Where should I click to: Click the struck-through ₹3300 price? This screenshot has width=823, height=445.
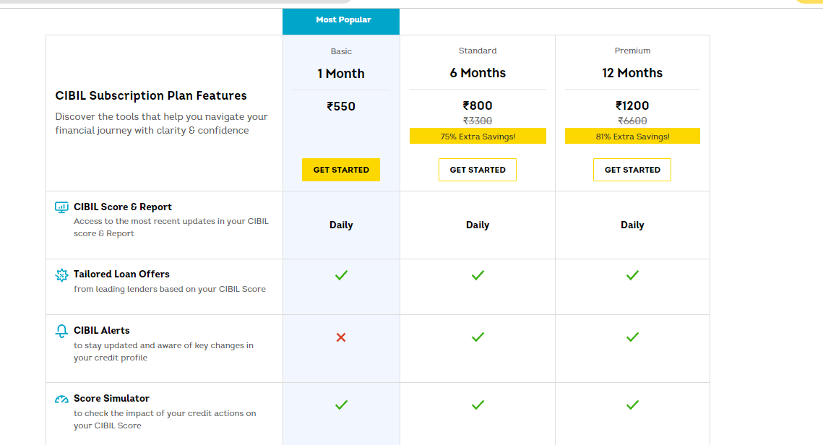(x=478, y=121)
